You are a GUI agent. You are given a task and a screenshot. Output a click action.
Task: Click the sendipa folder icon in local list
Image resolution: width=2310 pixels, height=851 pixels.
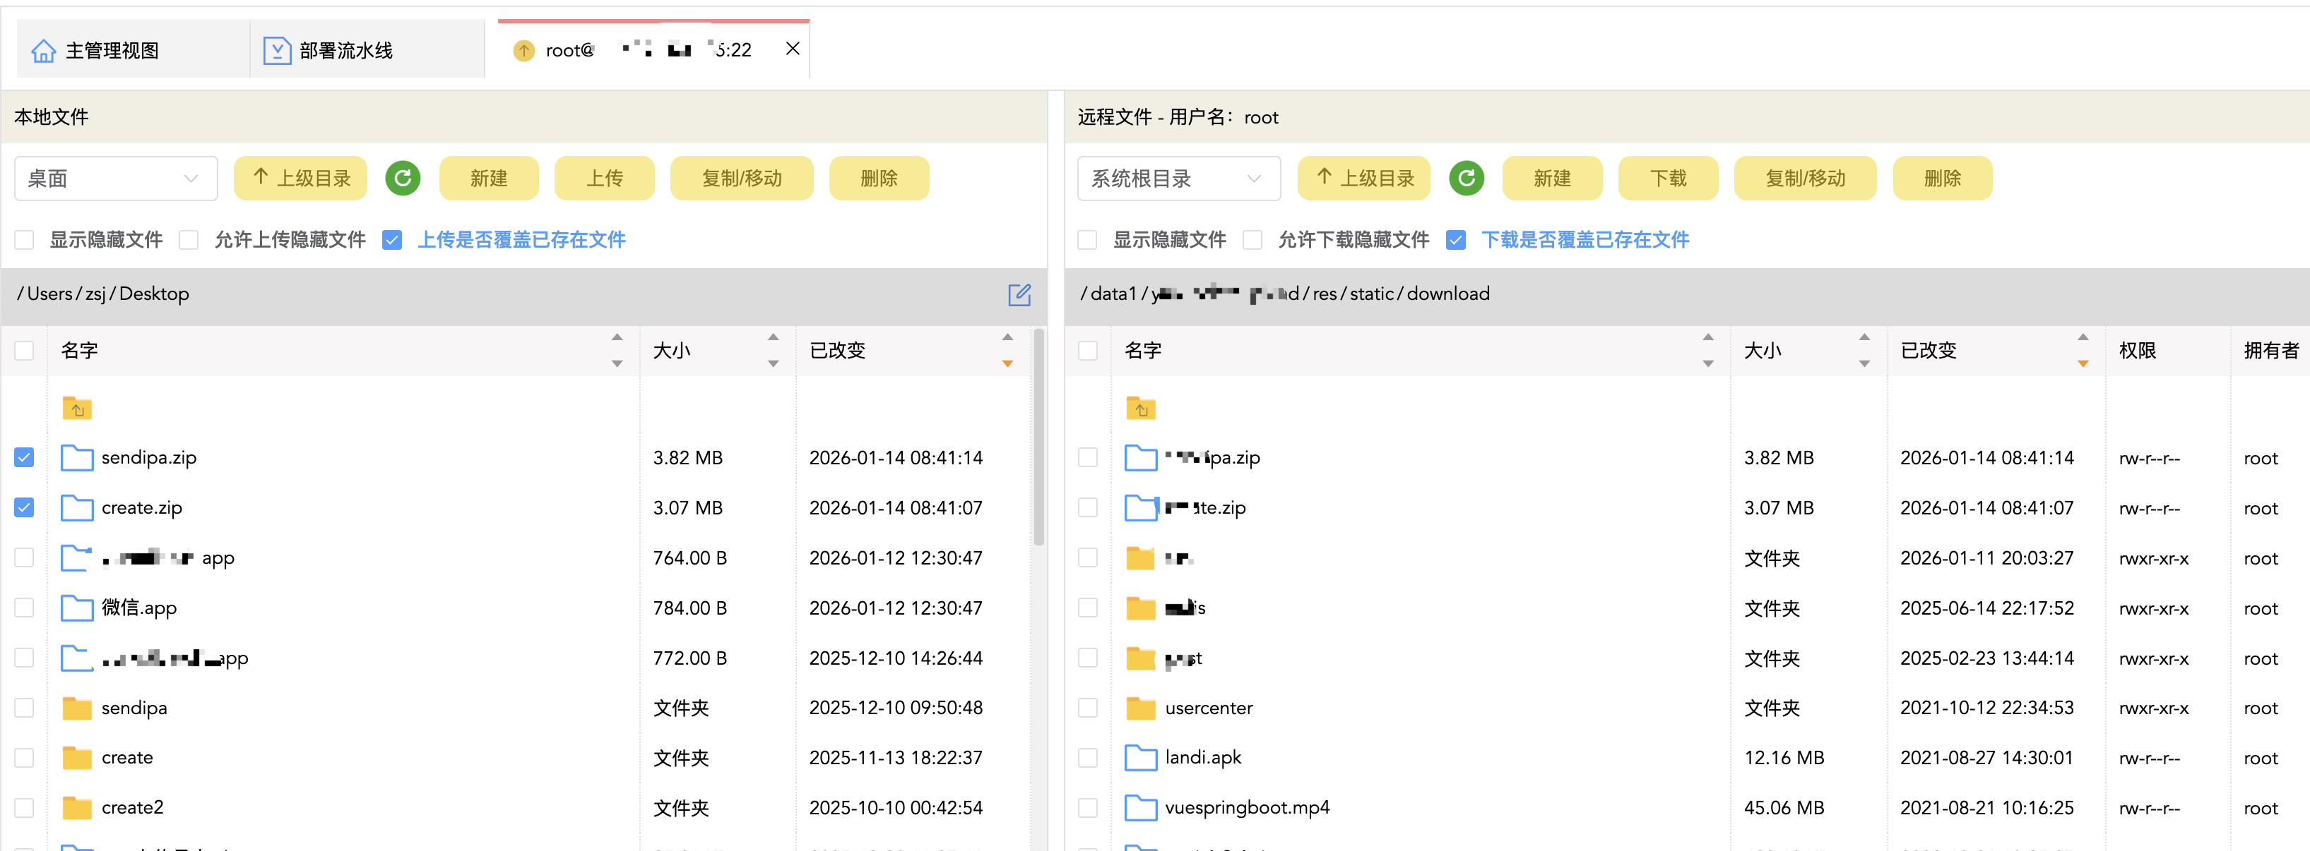click(77, 708)
